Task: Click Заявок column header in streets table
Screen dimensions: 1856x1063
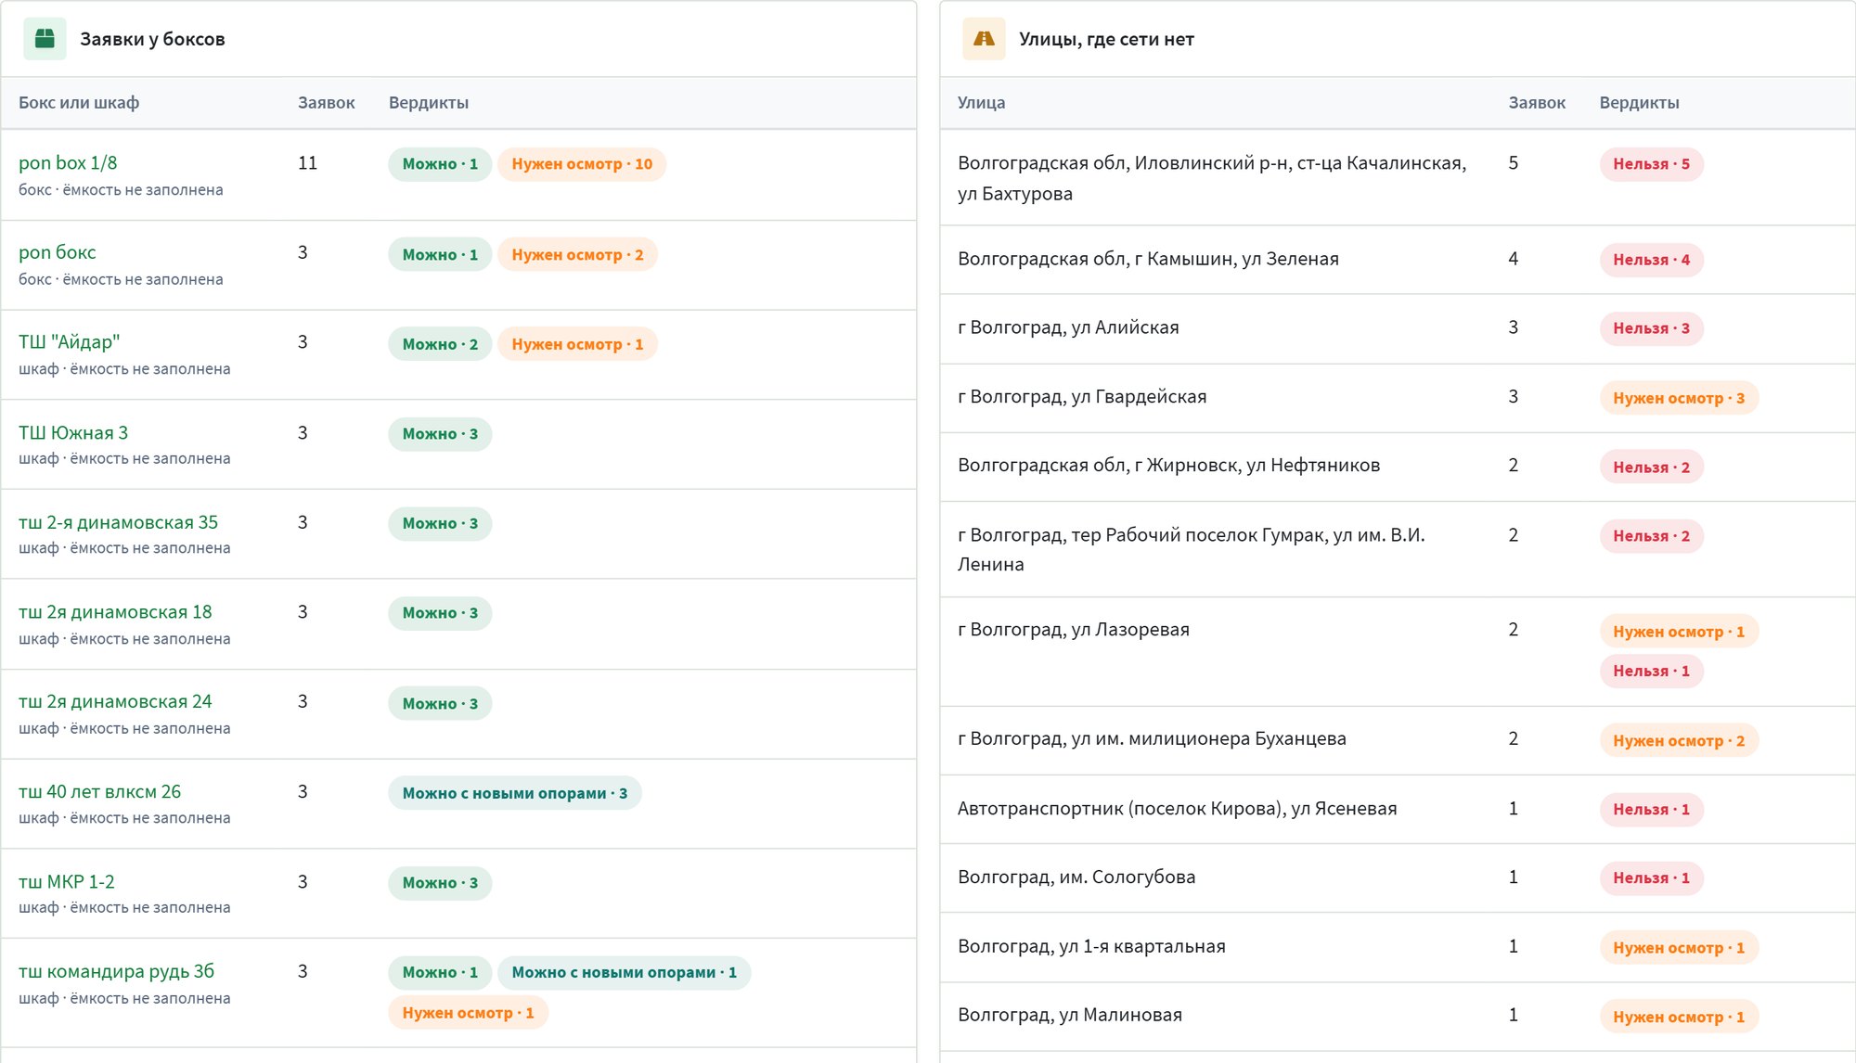Action: tap(1537, 103)
